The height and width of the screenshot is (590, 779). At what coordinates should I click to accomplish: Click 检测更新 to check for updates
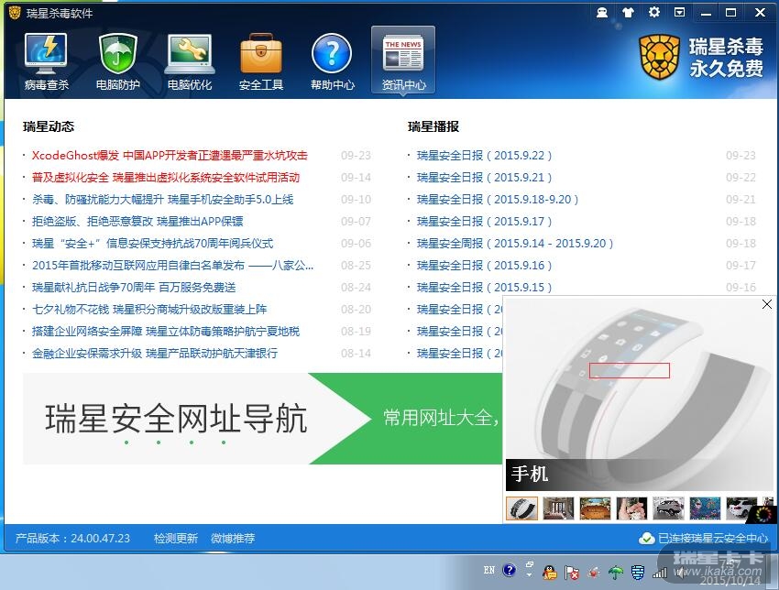click(176, 539)
